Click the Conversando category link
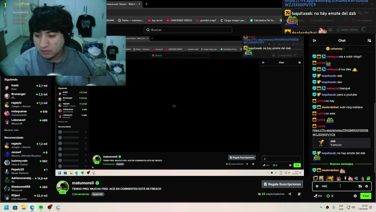This screenshot has width=376, height=212. [80, 194]
